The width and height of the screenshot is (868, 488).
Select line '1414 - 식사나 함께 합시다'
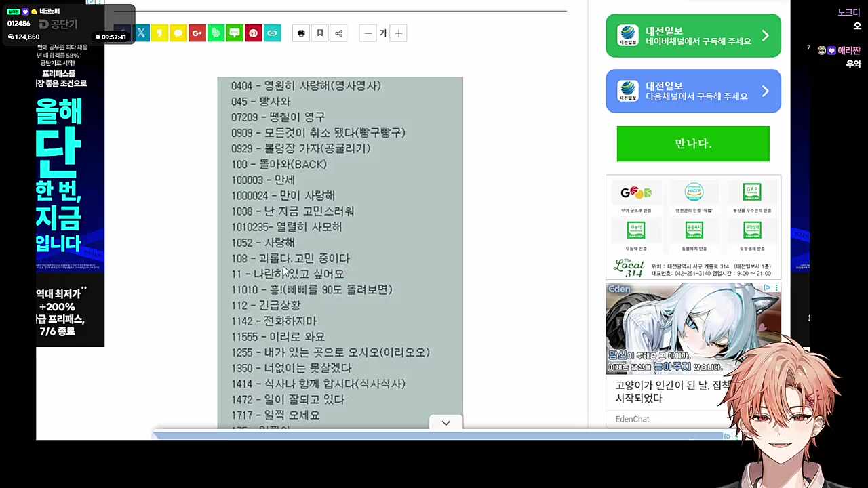click(x=318, y=384)
